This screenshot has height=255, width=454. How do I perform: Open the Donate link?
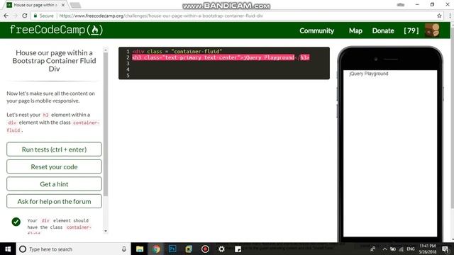point(383,30)
